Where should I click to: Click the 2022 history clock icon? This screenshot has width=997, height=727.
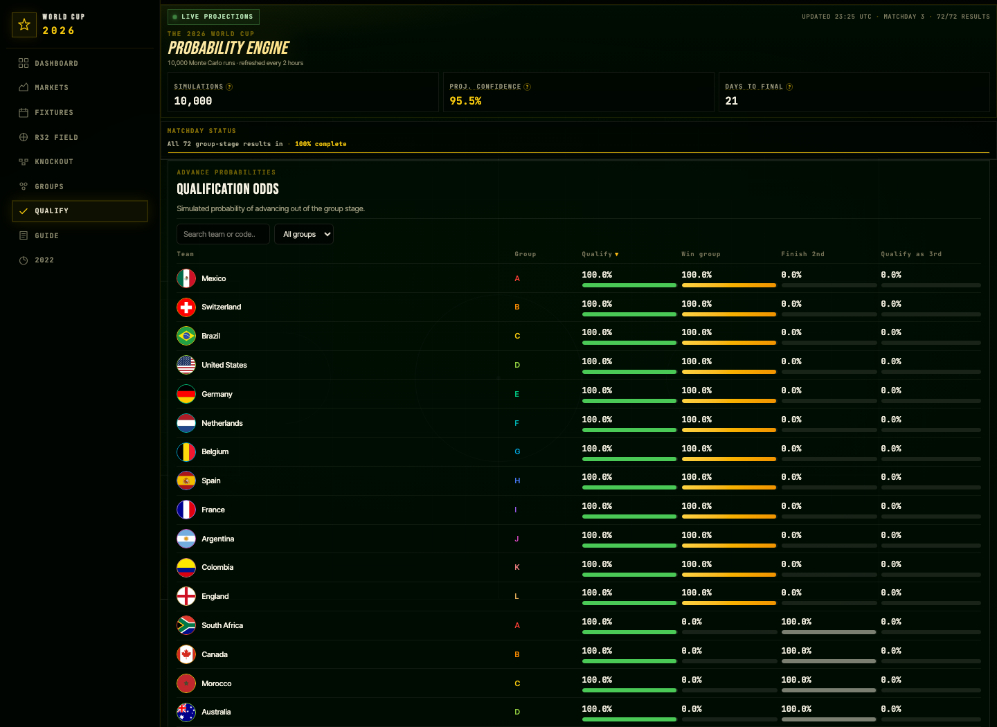coord(24,260)
